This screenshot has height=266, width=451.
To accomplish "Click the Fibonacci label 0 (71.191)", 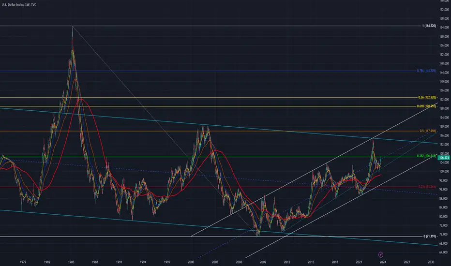I will click(x=430, y=236).
